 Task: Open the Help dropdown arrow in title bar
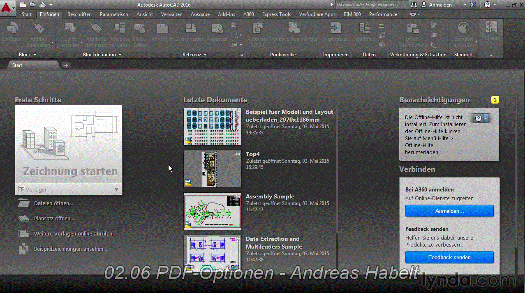495,5
